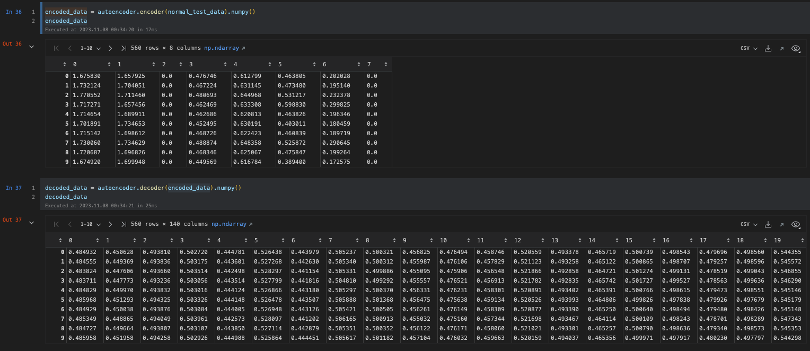810x351 pixels.
Task: Toggle eye view options for Out 37 table
Action: pos(795,224)
